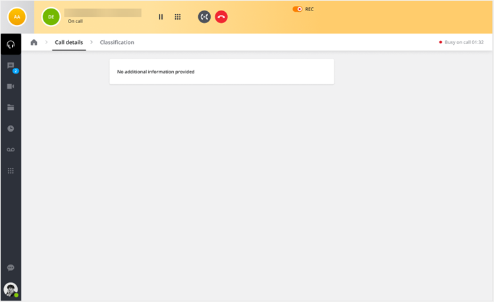The width and height of the screenshot is (494, 302).
Task: Click the Busy on call status indicator
Action: [462, 42]
